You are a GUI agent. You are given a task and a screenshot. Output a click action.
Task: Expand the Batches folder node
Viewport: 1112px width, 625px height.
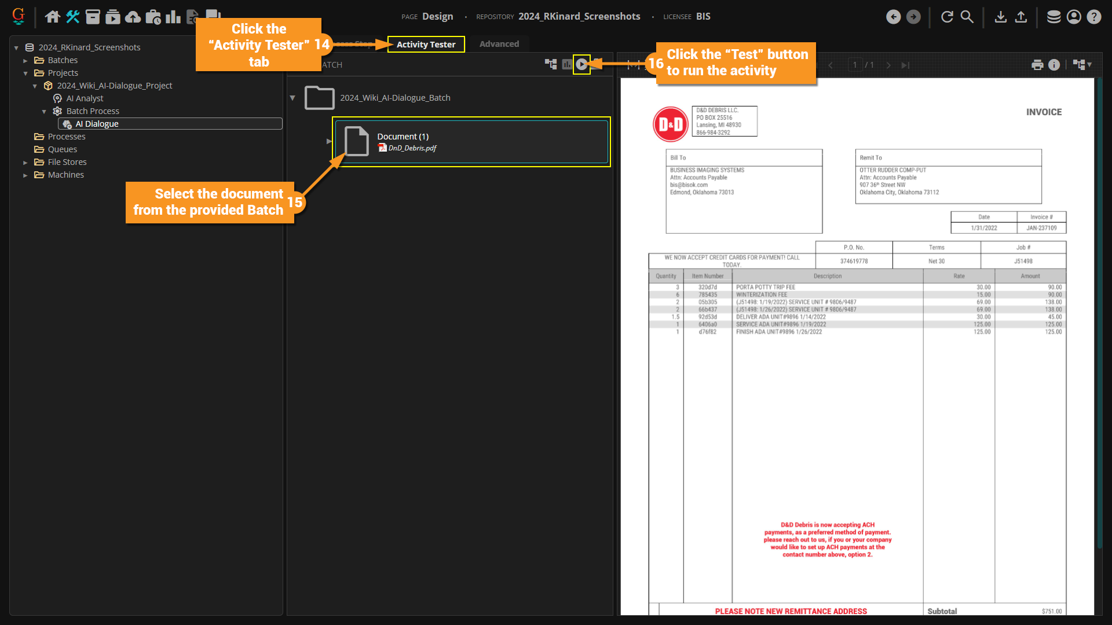click(x=25, y=60)
